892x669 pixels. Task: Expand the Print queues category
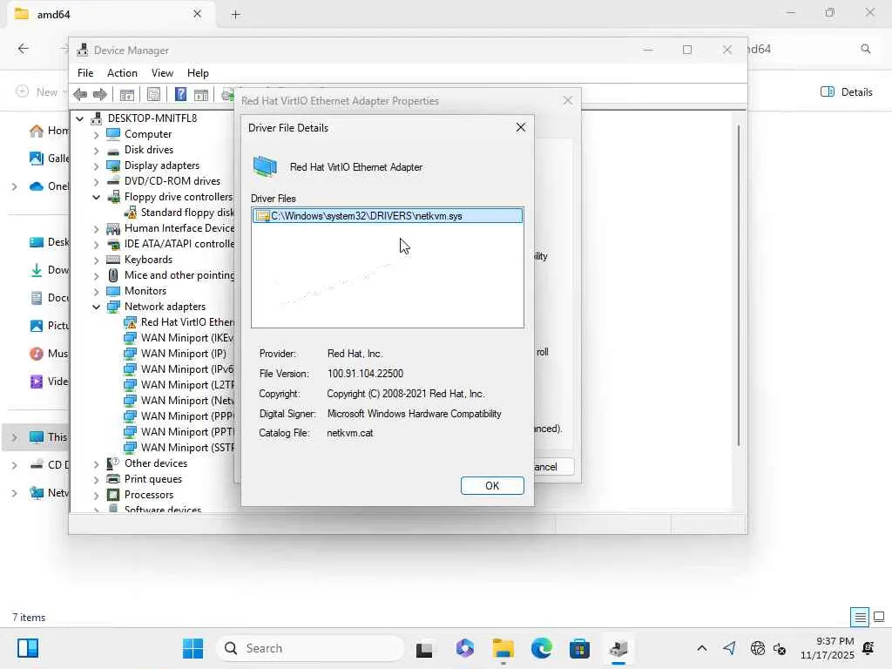pyautogui.click(x=96, y=480)
